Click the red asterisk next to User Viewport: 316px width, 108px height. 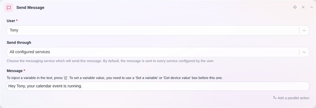click(x=17, y=20)
